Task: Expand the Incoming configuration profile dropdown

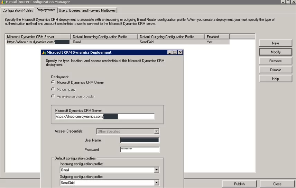Action: [157, 170]
